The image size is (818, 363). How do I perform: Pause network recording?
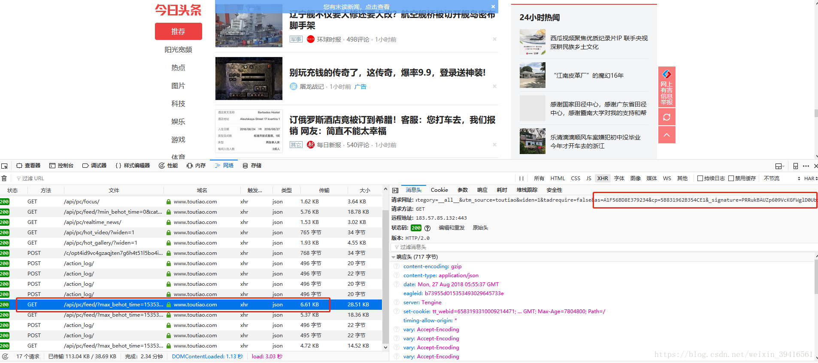521,178
